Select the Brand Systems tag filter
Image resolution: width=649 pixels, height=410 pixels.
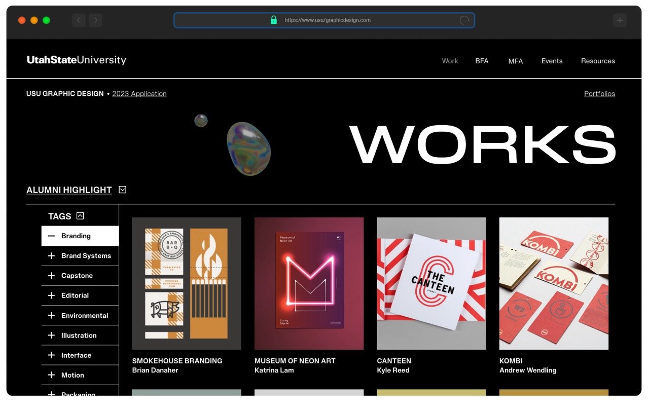(80, 256)
